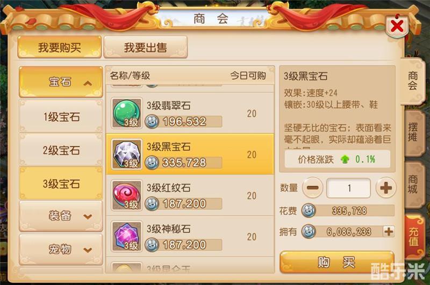The height and width of the screenshot is (285, 430).
Task: Switch to the 我要出售 tab
Action: click(x=146, y=47)
